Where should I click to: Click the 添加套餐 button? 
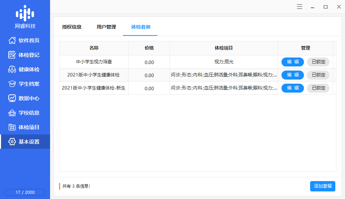(x=323, y=186)
